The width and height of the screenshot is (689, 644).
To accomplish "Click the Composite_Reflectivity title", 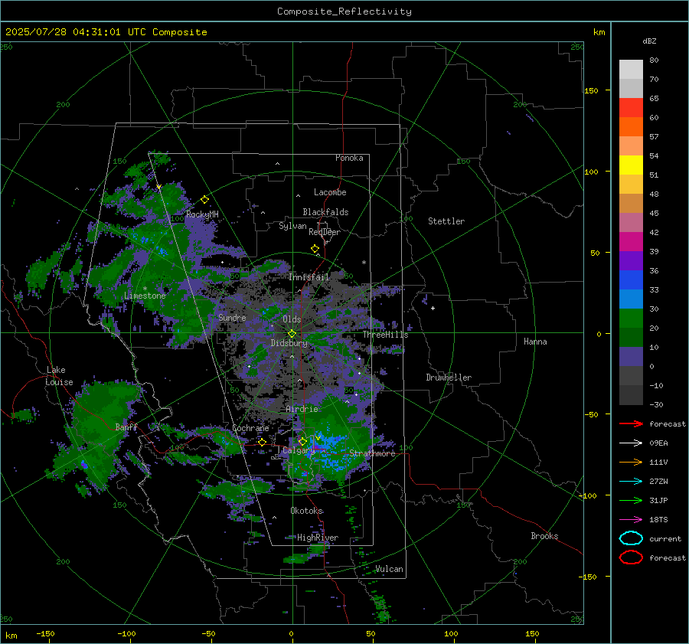I will coord(344,11).
